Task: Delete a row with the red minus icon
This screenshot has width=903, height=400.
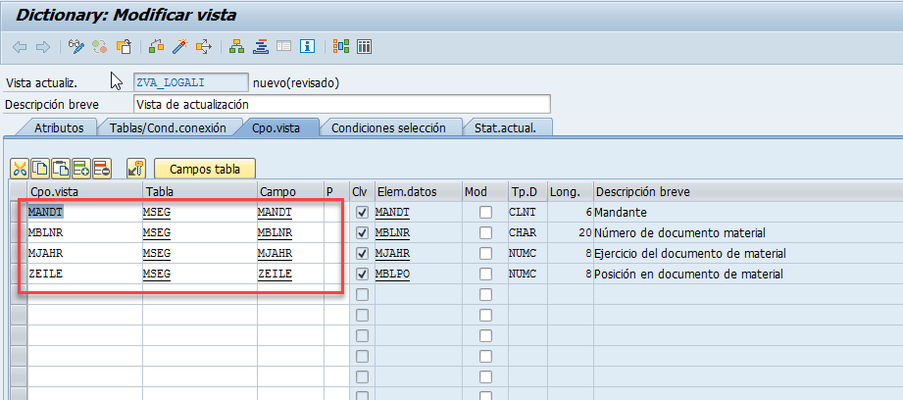Action: (101, 169)
